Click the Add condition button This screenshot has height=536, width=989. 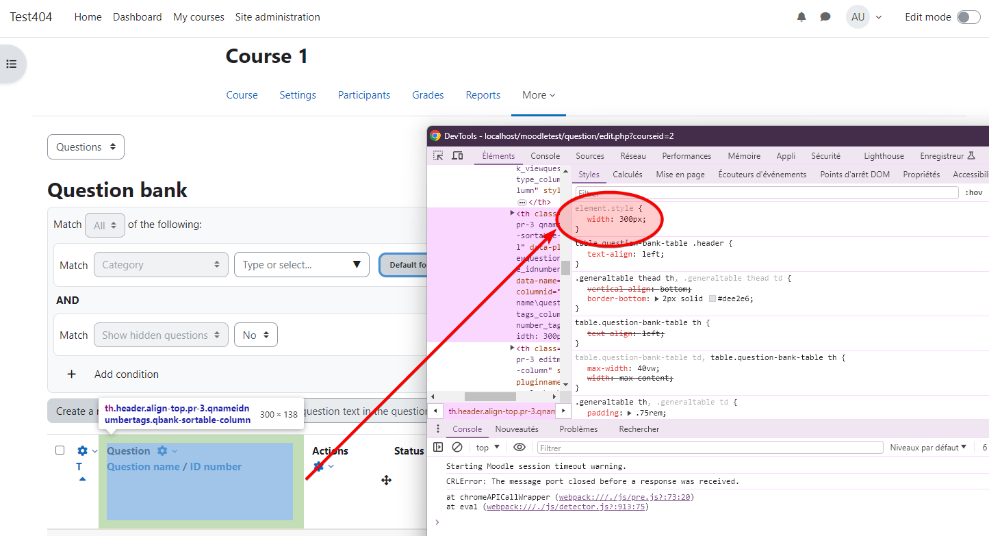click(x=113, y=374)
